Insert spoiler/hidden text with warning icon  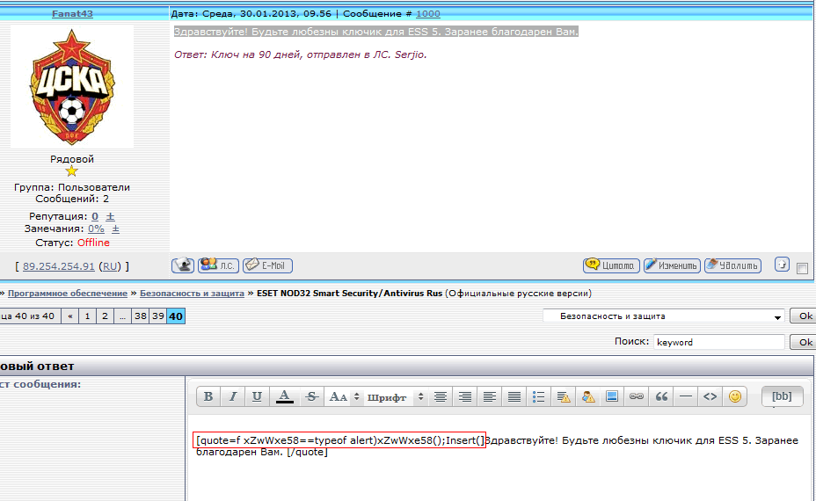pos(563,396)
